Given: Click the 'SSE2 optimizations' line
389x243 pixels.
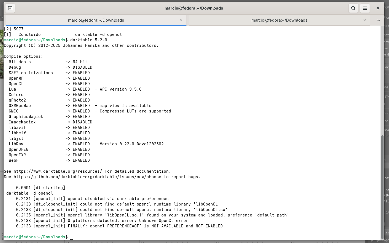Looking at the screenshot, I should pyautogui.click(x=49, y=73).
